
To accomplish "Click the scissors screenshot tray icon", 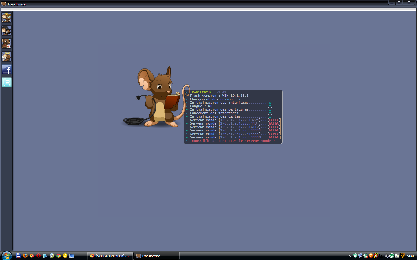I will click(x=402, y=256).
